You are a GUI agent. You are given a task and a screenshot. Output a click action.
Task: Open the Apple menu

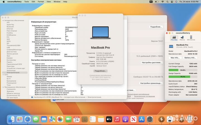4,2
